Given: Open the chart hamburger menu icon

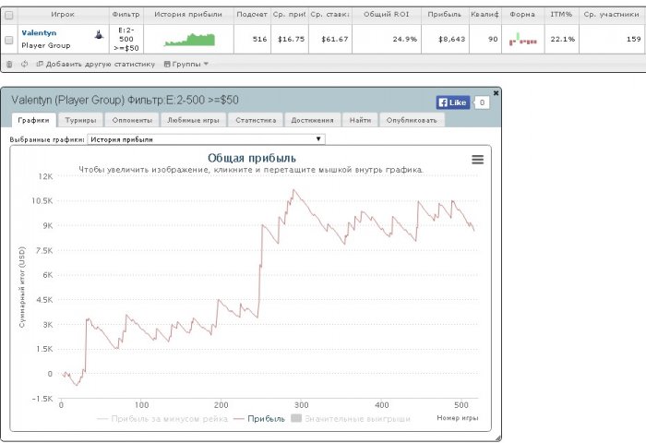Looking at the screenshot, I should (x=477, y=160).
